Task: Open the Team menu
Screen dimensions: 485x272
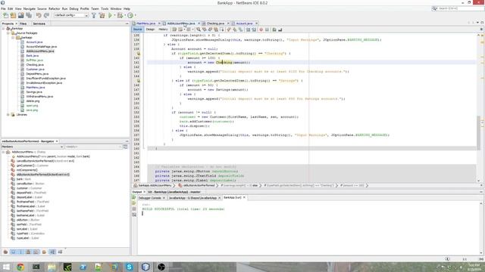Action: (x=95, y=8)
